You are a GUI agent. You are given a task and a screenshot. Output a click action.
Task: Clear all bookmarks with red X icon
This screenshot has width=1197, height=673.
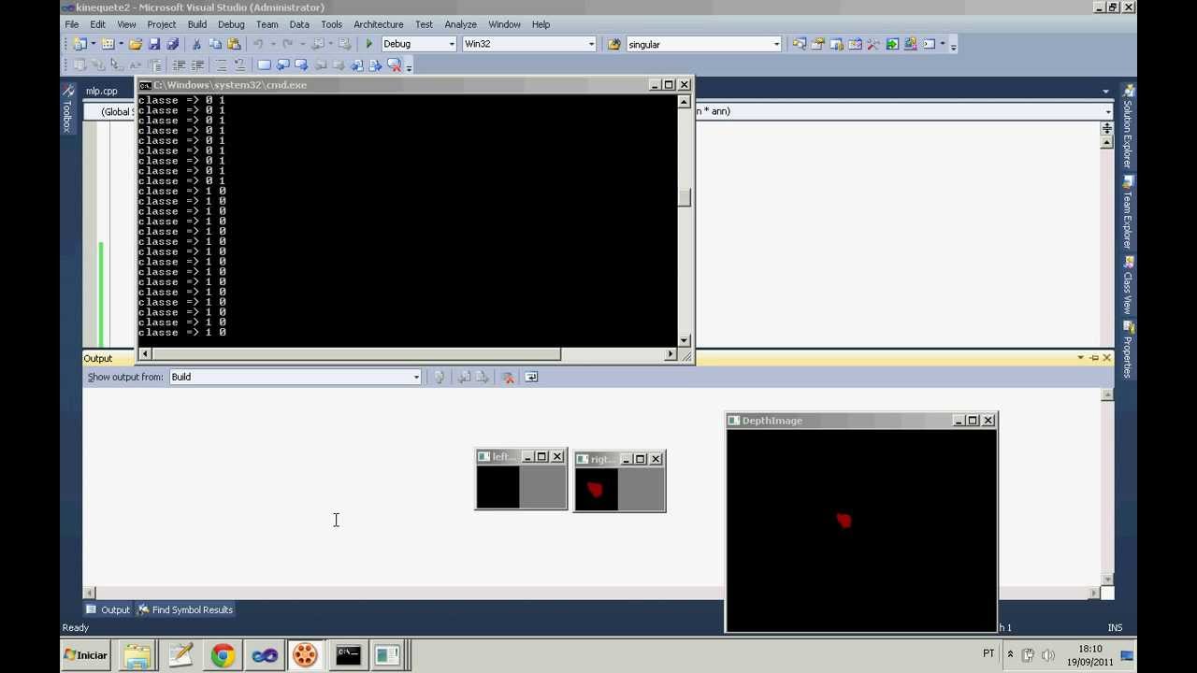[395, 65]
